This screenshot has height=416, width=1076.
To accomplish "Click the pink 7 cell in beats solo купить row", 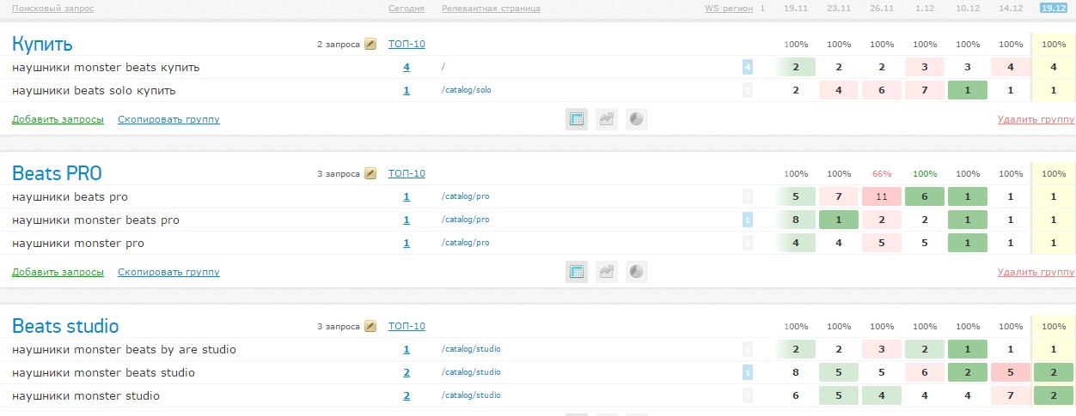I will click(925, 90).
